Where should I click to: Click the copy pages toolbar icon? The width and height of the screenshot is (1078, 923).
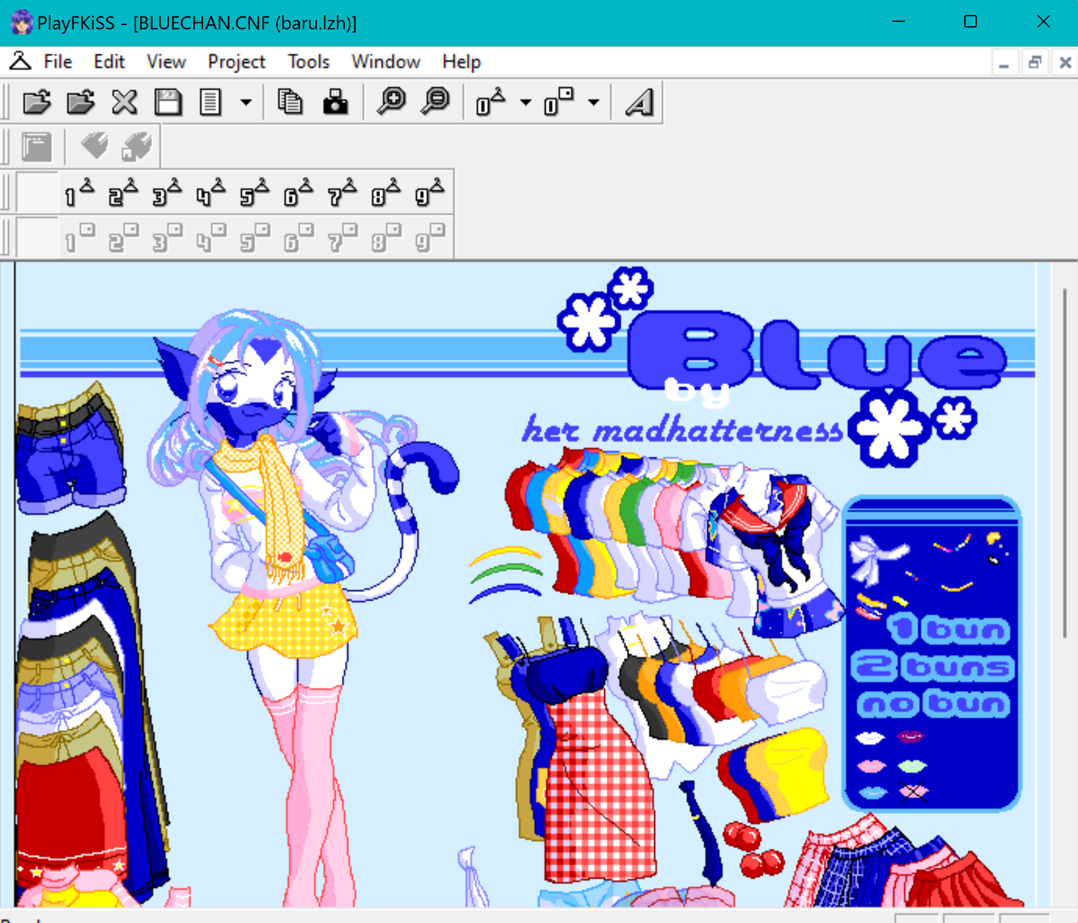[290, 102]
